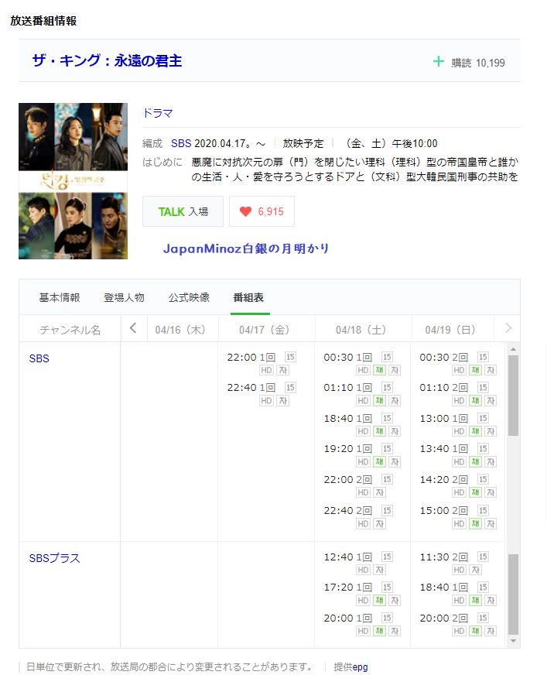
Task: Click the チャンネル名 column header
Action: pyautogui.click(x=70, y=330)
